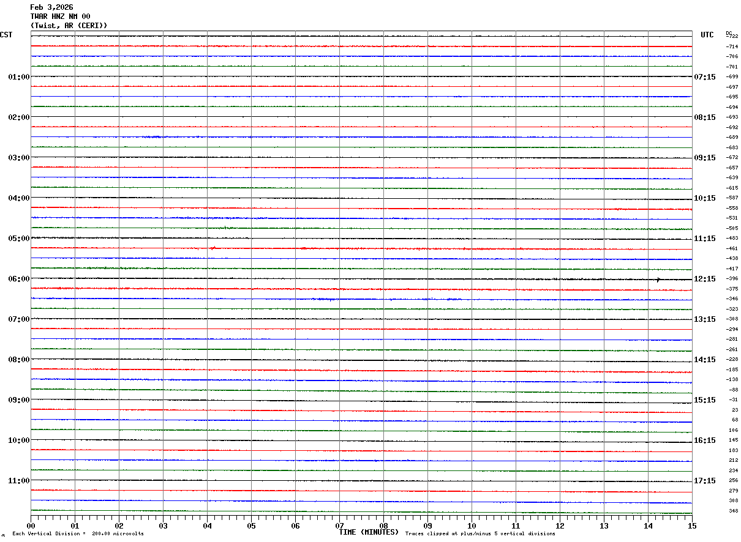The width and height of the screenshot is (741, 542).
Task: Select the 10:00 CST row label
Action: pyautogui.click(x=19, y=440)
